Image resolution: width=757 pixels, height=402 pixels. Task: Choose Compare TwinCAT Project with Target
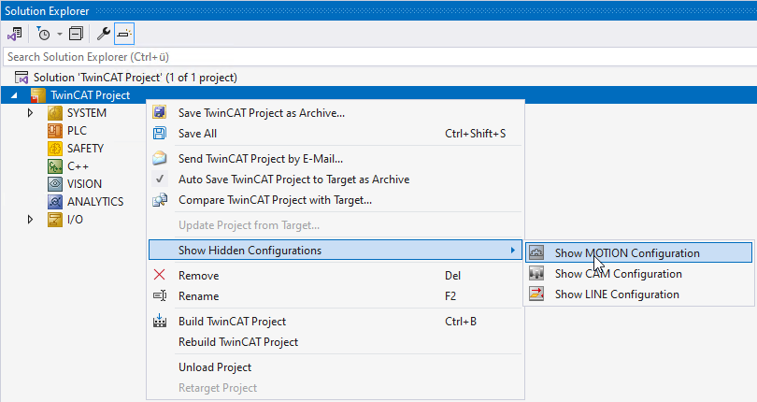336,200
